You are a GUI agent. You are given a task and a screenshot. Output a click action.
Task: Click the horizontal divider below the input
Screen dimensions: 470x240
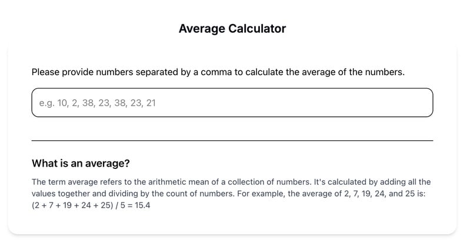232,141
